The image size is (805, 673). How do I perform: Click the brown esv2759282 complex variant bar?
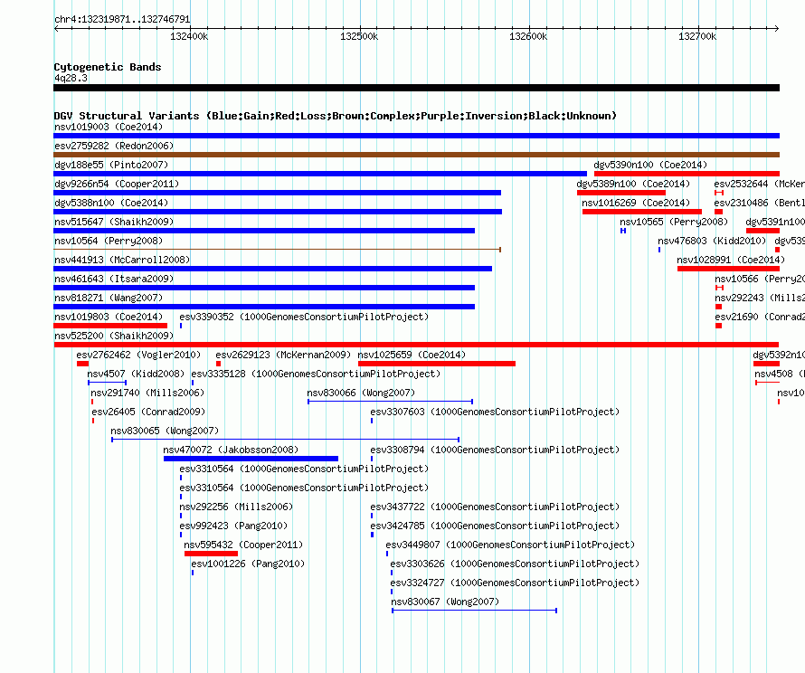tap(416, 155)
